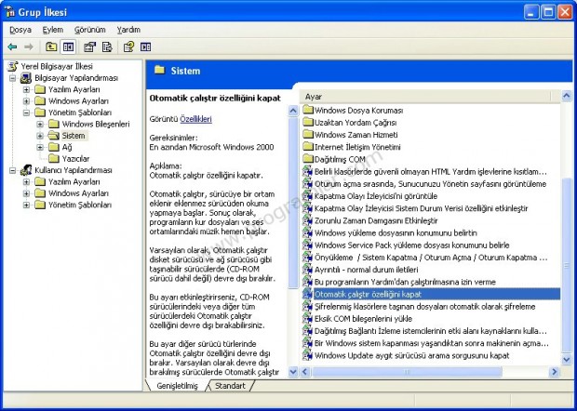The width and height of the screenshot is (577, 411).
Task: Click the last toolbar icon next to Help
Action: pos(145,46)
